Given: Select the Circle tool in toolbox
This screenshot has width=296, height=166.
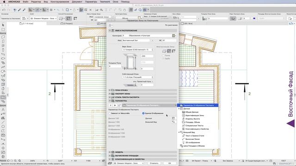Looking at the screenshot, I should point(3,126).
